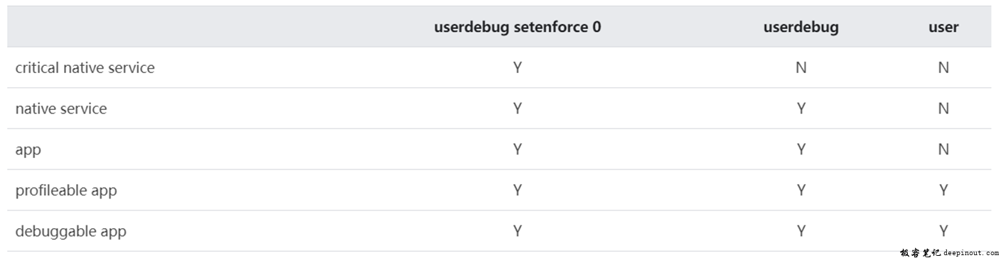Select the Y under setenforce 0 for profileable app
The width and height of the screenshot is (1001, 258).
(518, 191)
